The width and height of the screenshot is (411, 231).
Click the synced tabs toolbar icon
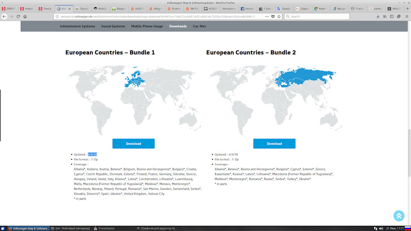click(399, 17)
